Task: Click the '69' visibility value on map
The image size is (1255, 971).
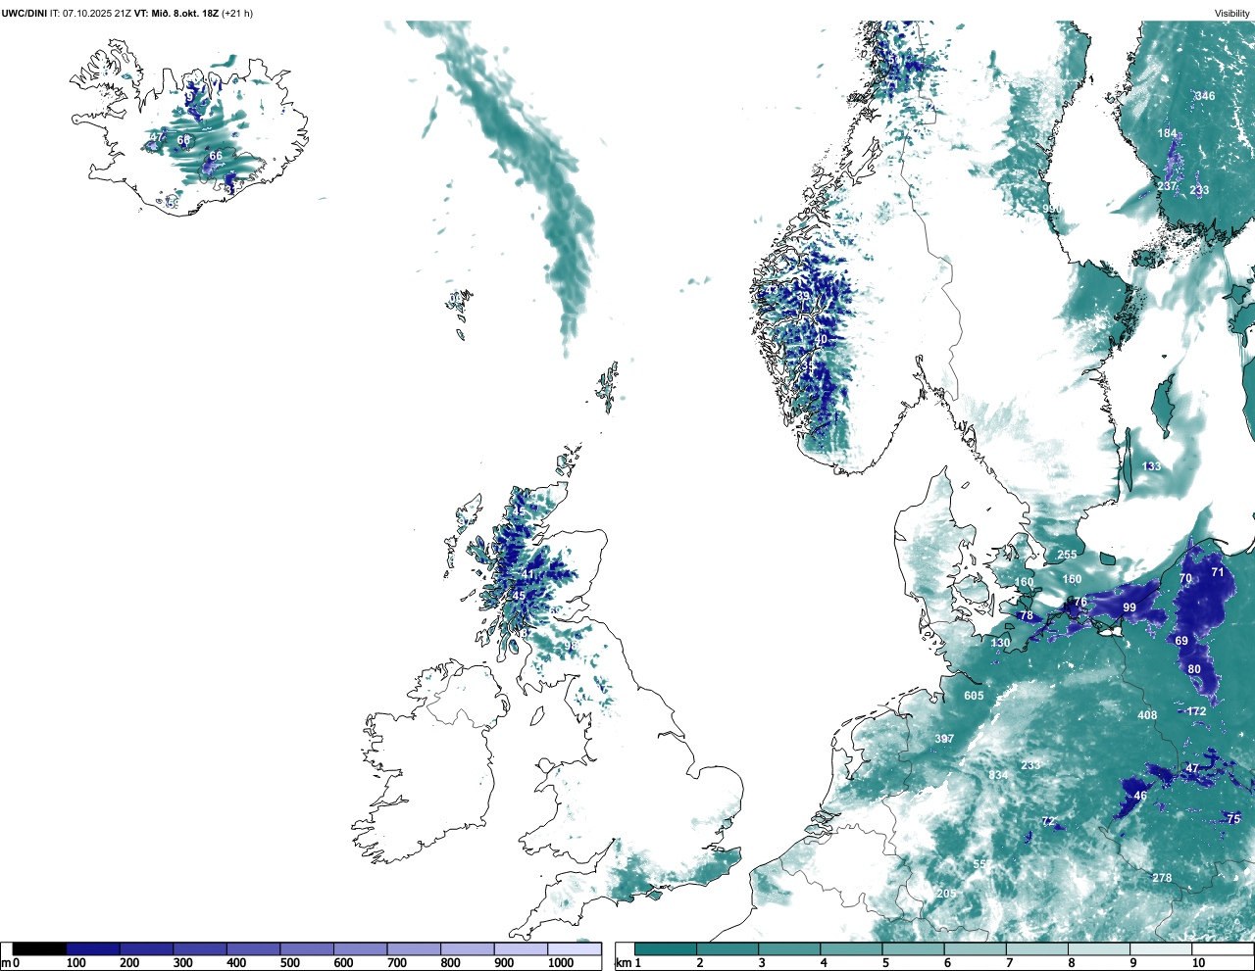Action: point(1181,641)
